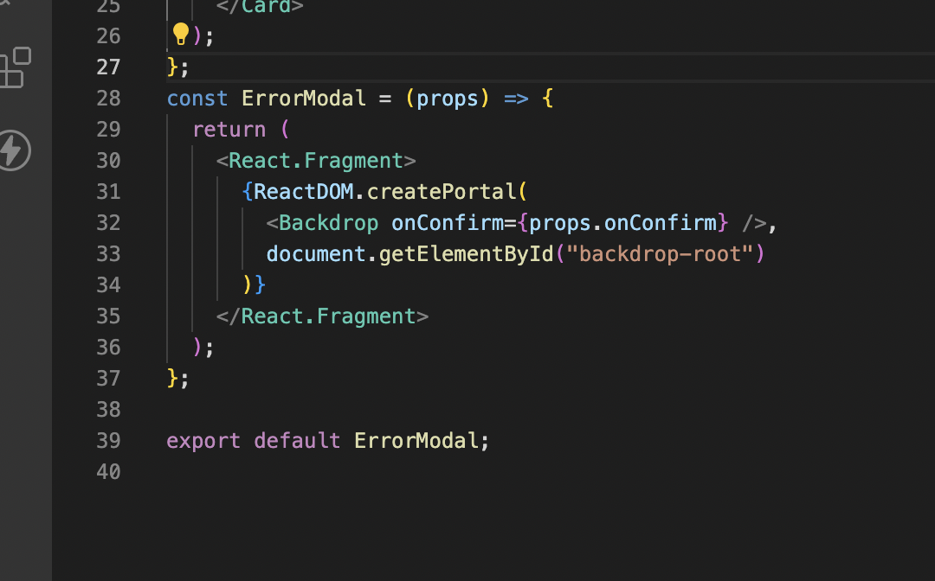Click the closing }; on line 37
This screenshot has height=581, width=935.
click(178, 379)
